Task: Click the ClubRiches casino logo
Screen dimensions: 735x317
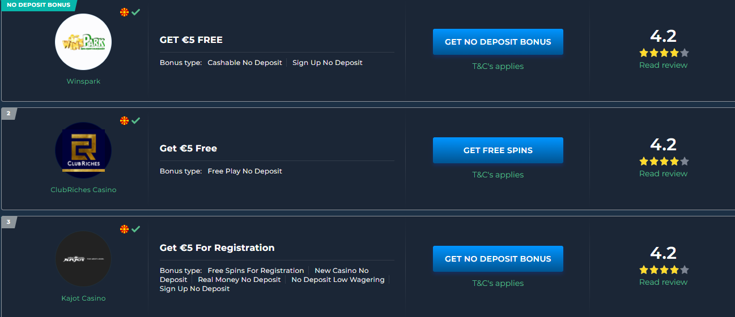Action: (83, 151)
